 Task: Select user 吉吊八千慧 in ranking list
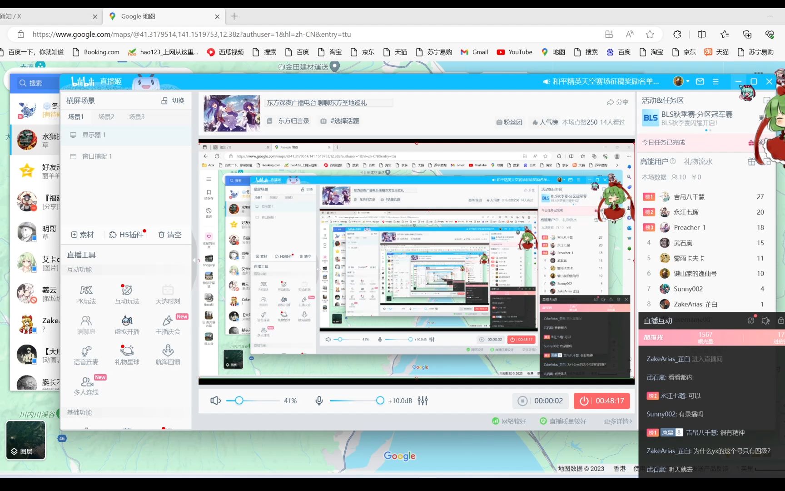(689, 197)
